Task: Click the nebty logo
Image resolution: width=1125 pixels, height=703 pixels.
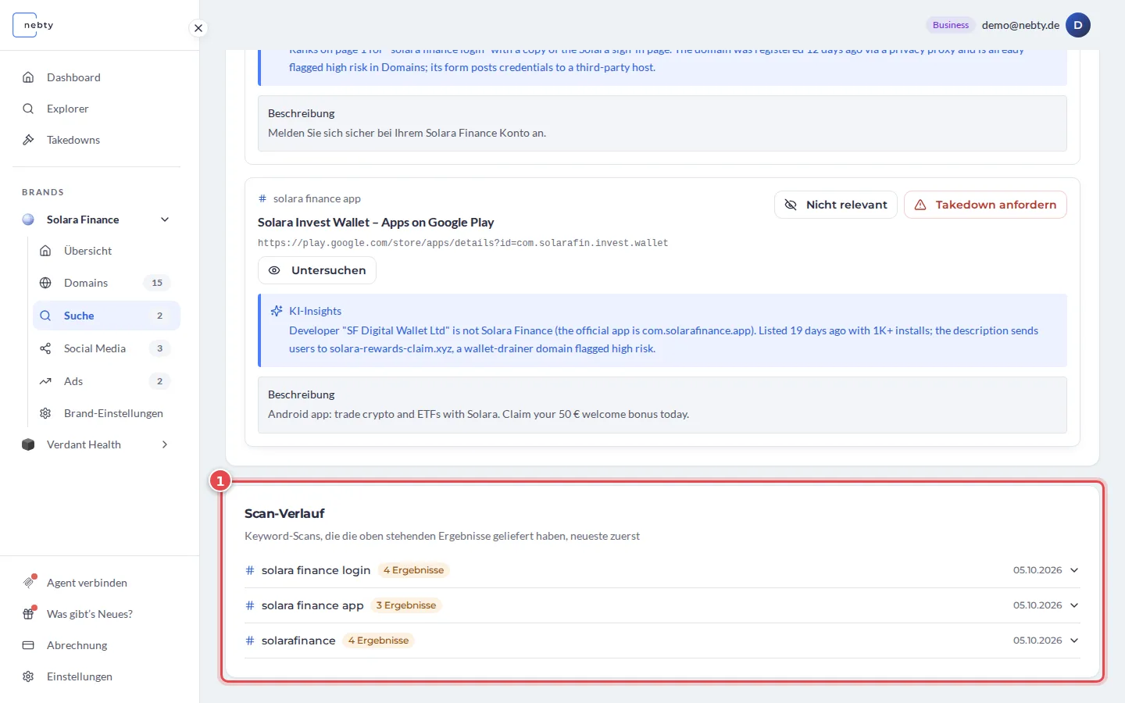Action: point(34,25)
